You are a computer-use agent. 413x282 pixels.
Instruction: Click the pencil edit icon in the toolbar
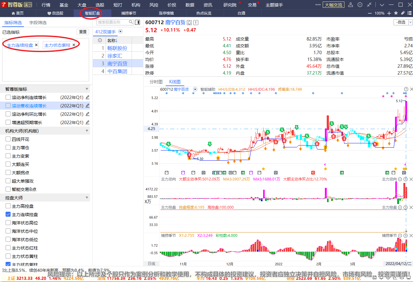[403, 13]
